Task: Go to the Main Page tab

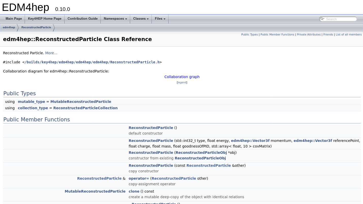Action: click(x=14, y=19)
